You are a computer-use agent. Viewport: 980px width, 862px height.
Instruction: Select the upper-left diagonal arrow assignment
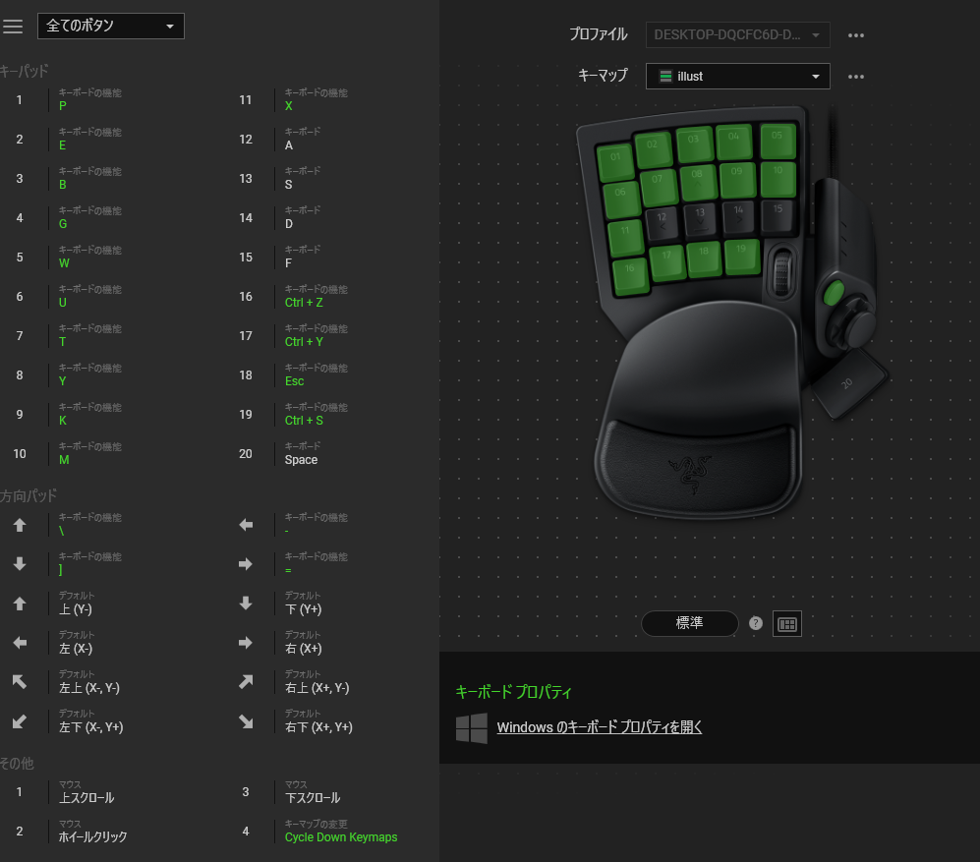pos(20,682)
